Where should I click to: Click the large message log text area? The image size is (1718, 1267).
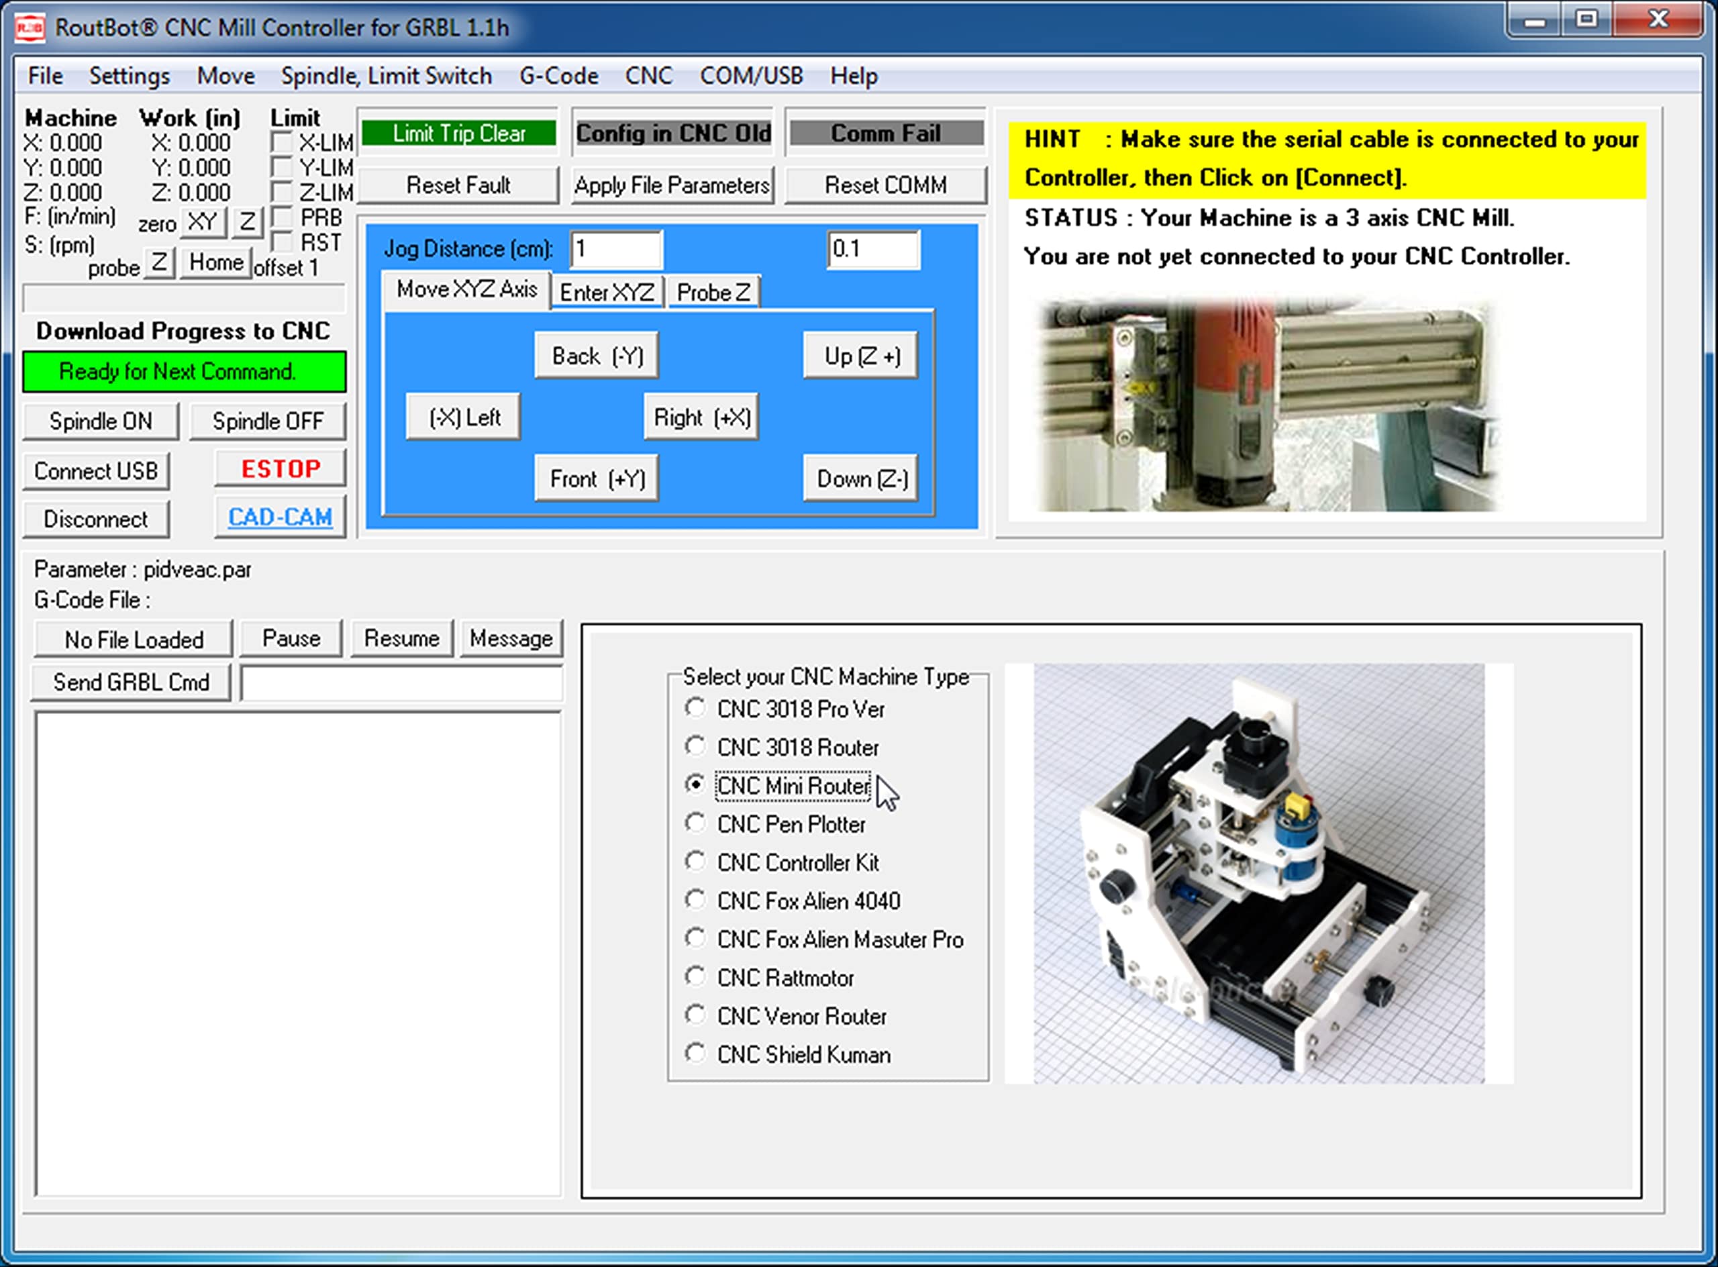299,954
